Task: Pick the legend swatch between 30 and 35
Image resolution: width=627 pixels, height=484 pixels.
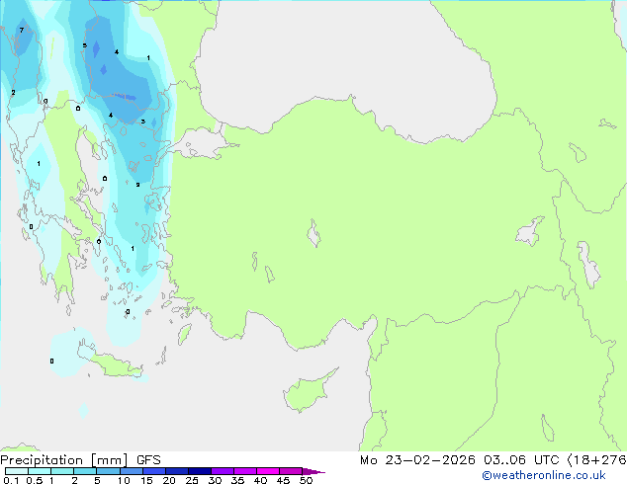Action: [223, 471]
